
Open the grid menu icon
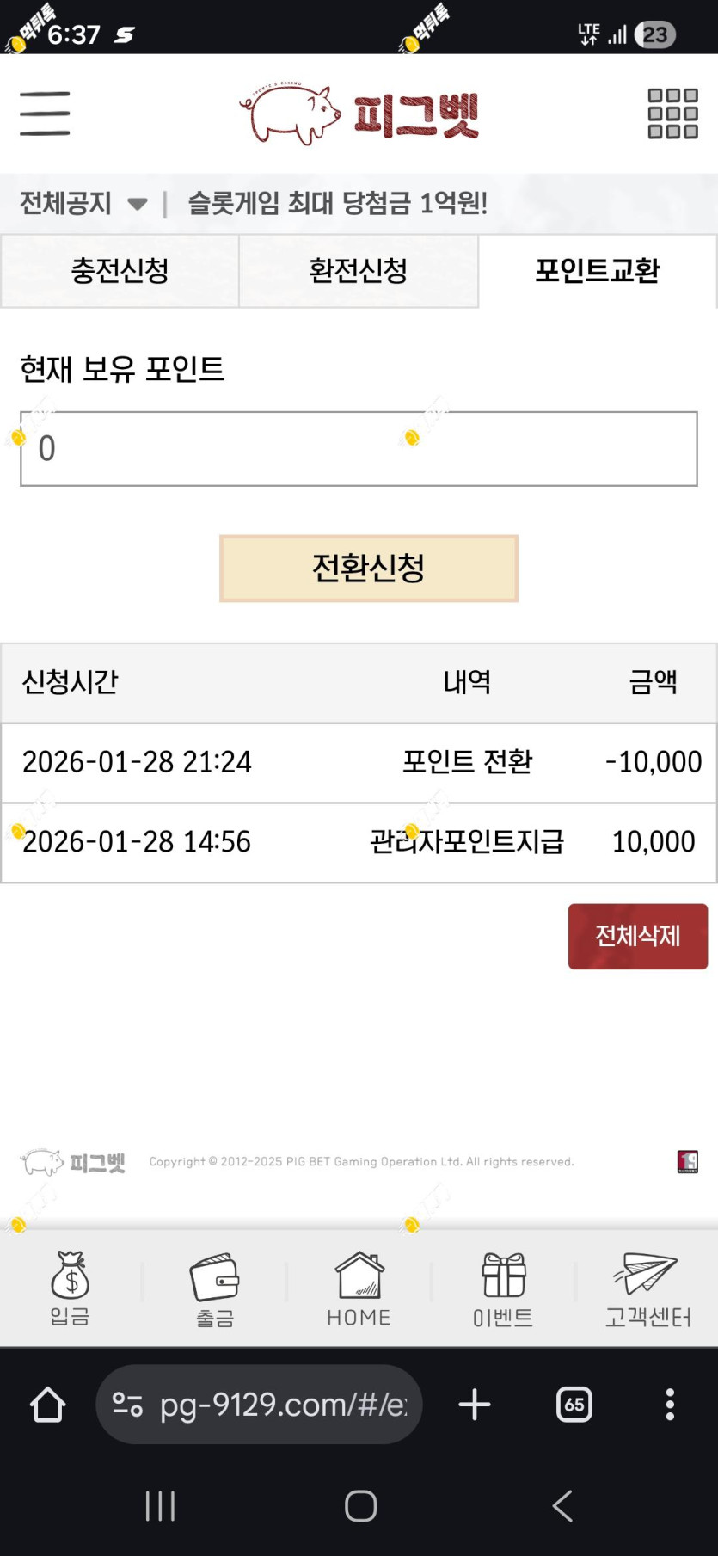[672, 114]
